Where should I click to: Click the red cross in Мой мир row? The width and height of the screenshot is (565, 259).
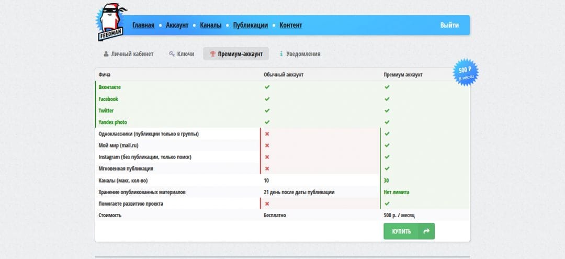coord(267,145)
